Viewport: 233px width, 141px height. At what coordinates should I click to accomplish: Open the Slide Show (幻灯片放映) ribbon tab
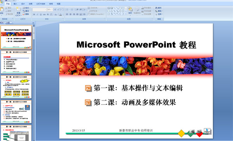pos(40,4)
